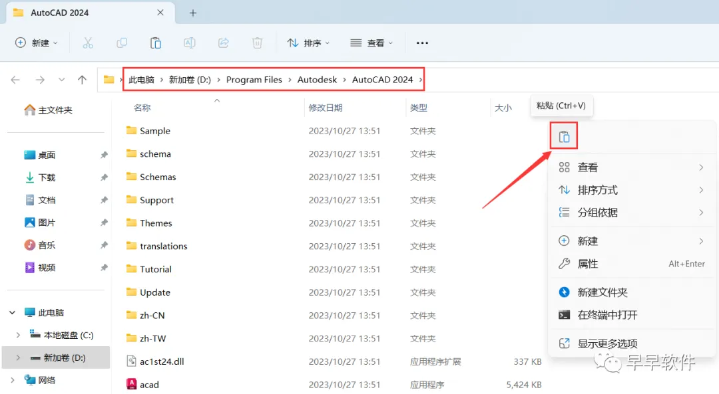Image resolution: width=719 pixels, height=394 pixels.
Task: Add a new tab with plus button
Action: (193, 13)
